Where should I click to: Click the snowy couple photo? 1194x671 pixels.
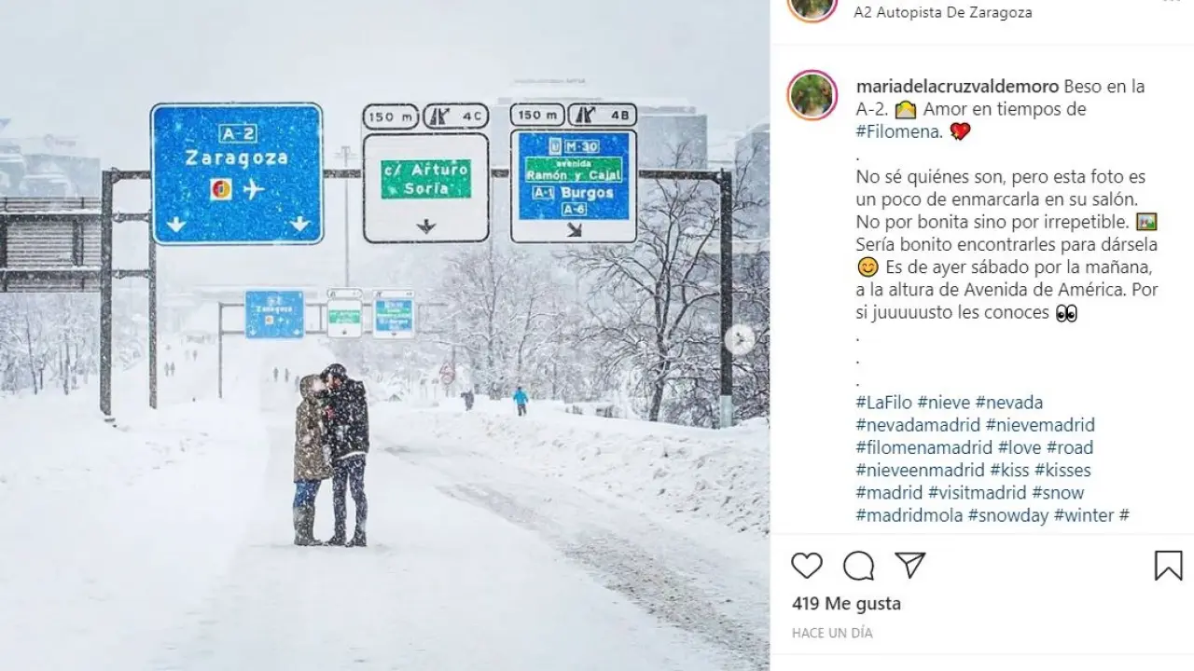click(x=384, y=335)
